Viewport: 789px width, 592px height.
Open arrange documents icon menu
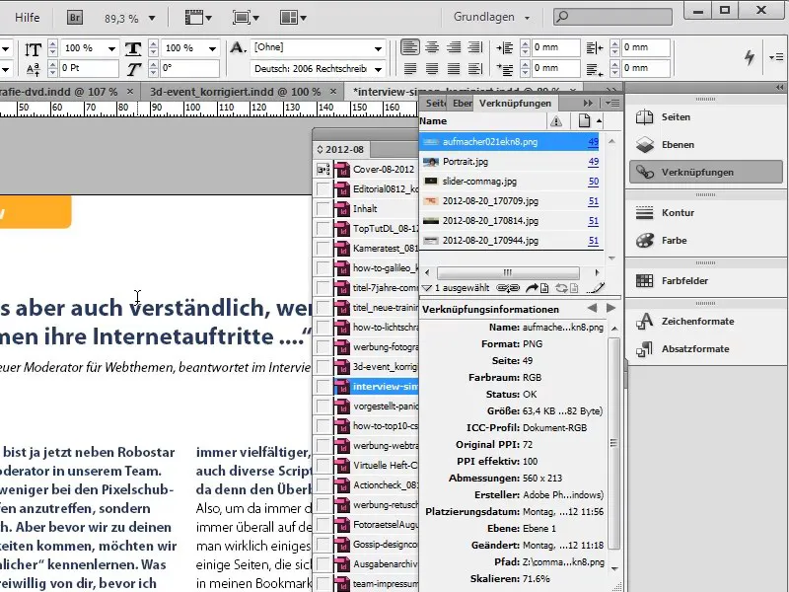293,18
